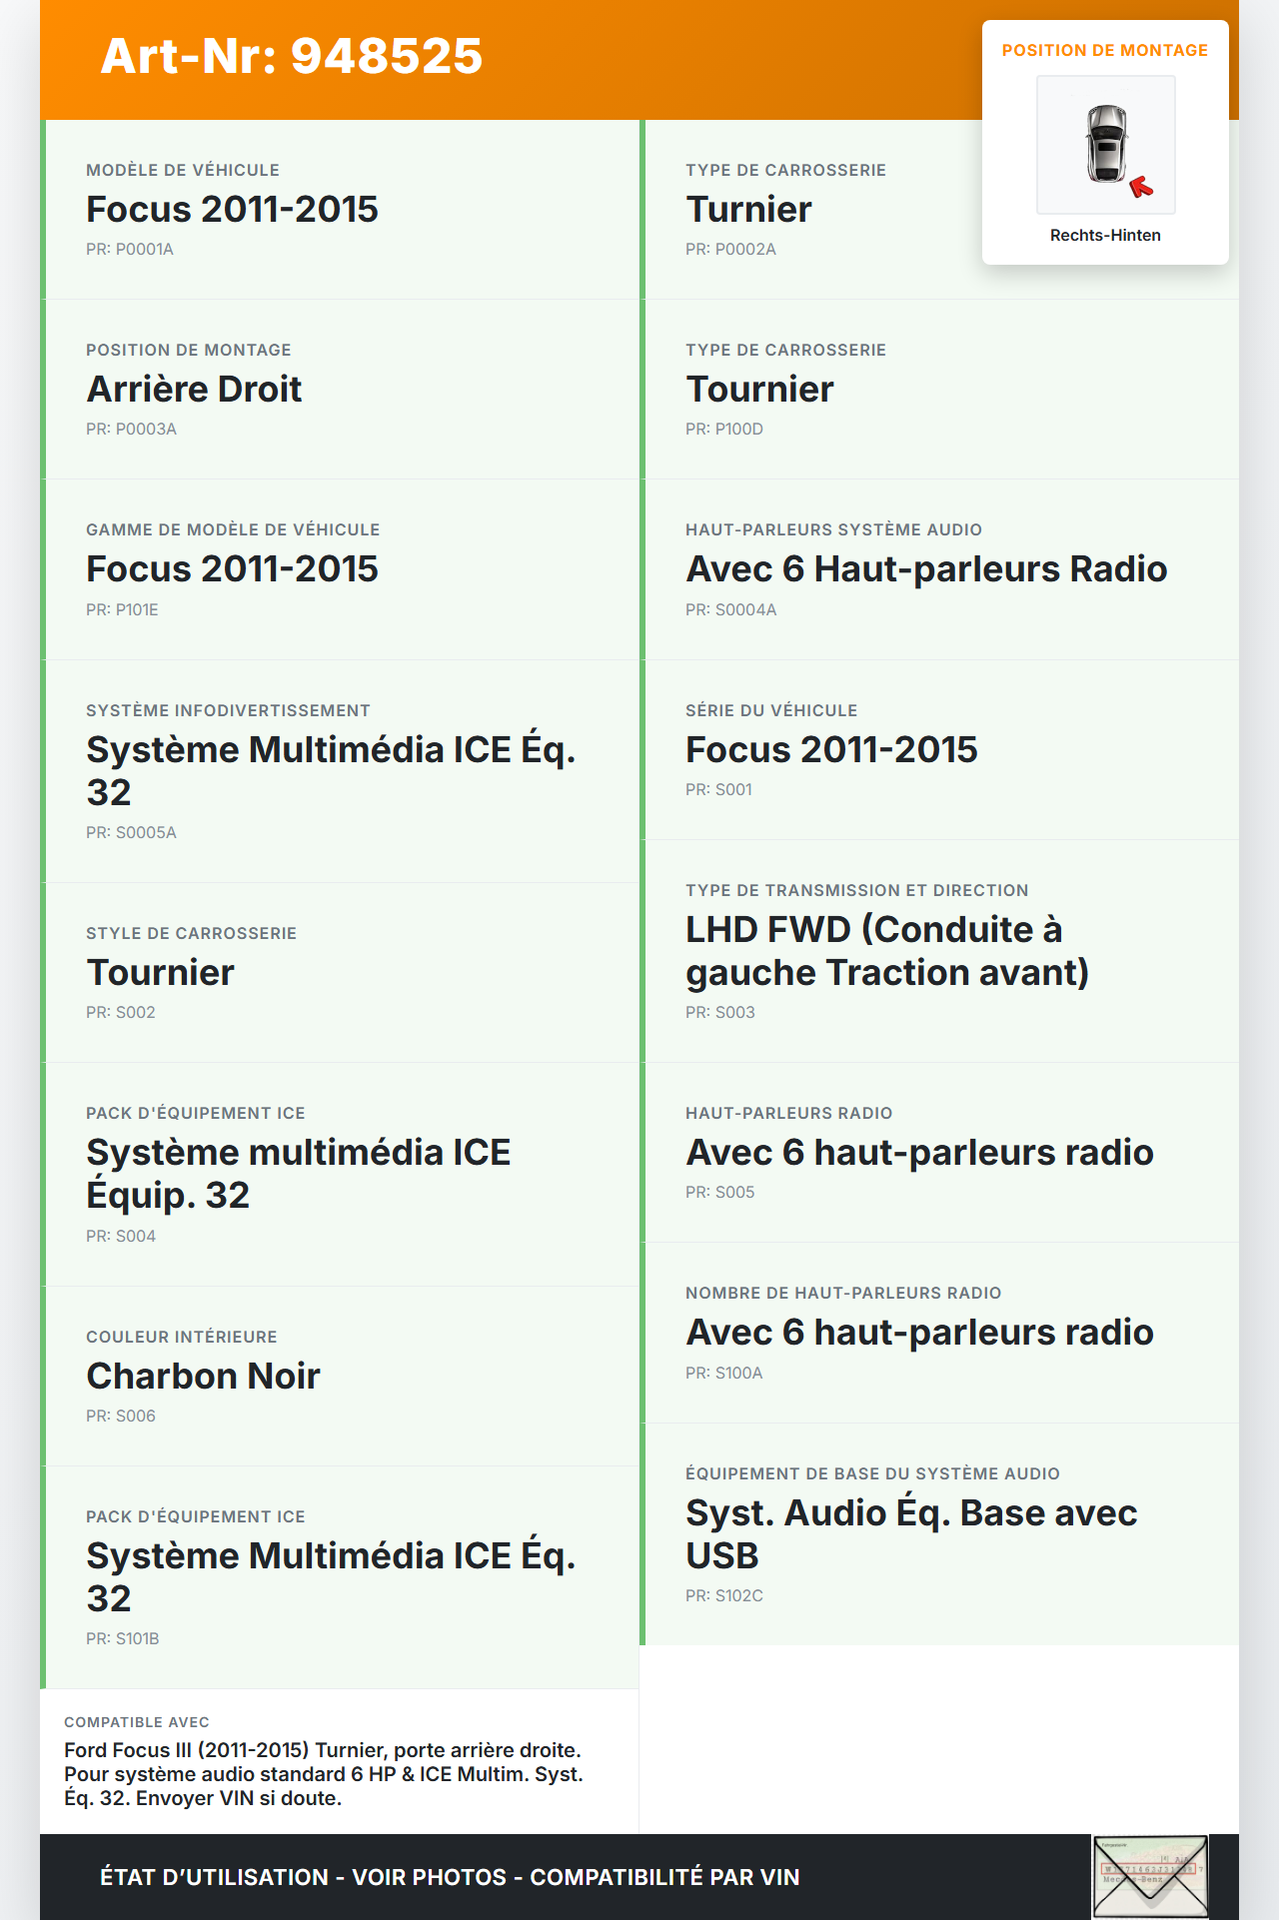Click the Charbon Noir interior color value
1279x1921 pixels.
point(203,1377)
